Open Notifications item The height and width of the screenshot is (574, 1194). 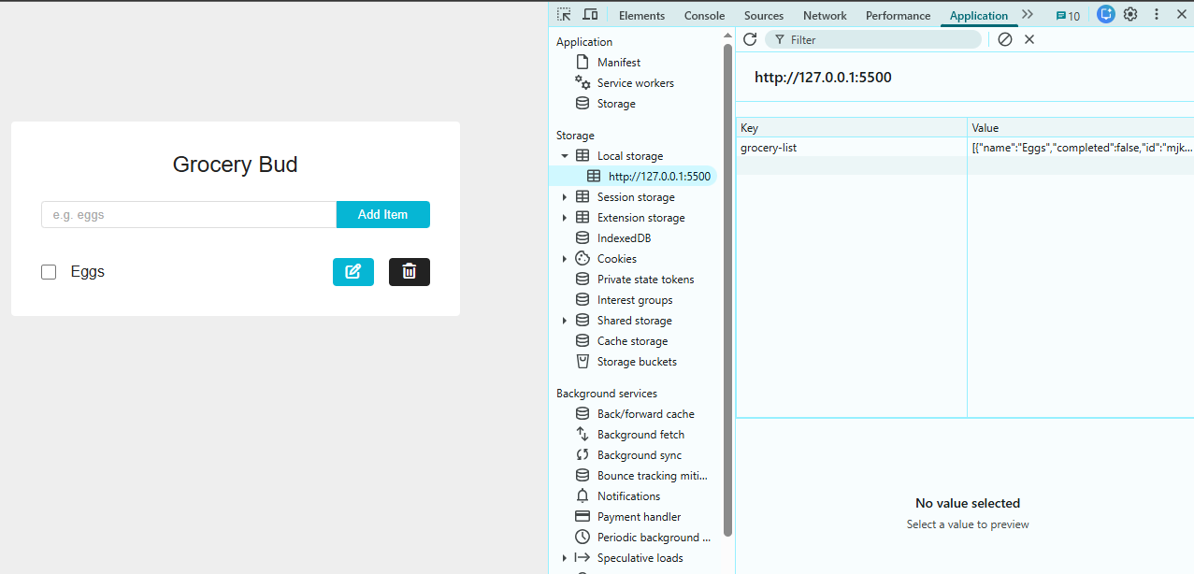(x=628, y=496)
